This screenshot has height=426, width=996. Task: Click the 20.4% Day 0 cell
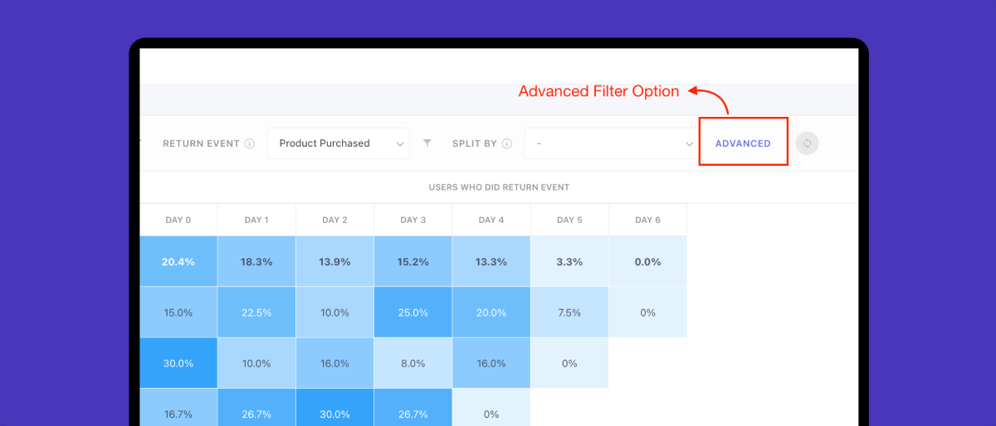178,261
